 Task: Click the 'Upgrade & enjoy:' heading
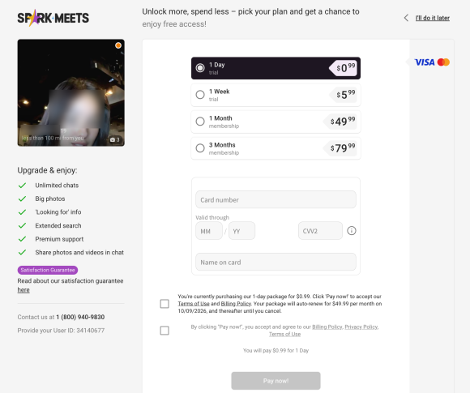(47, 170)
